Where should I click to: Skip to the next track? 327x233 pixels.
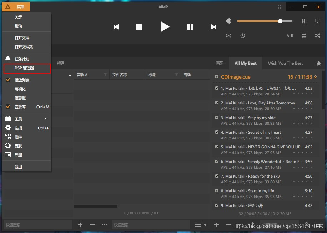coord(213,27)
